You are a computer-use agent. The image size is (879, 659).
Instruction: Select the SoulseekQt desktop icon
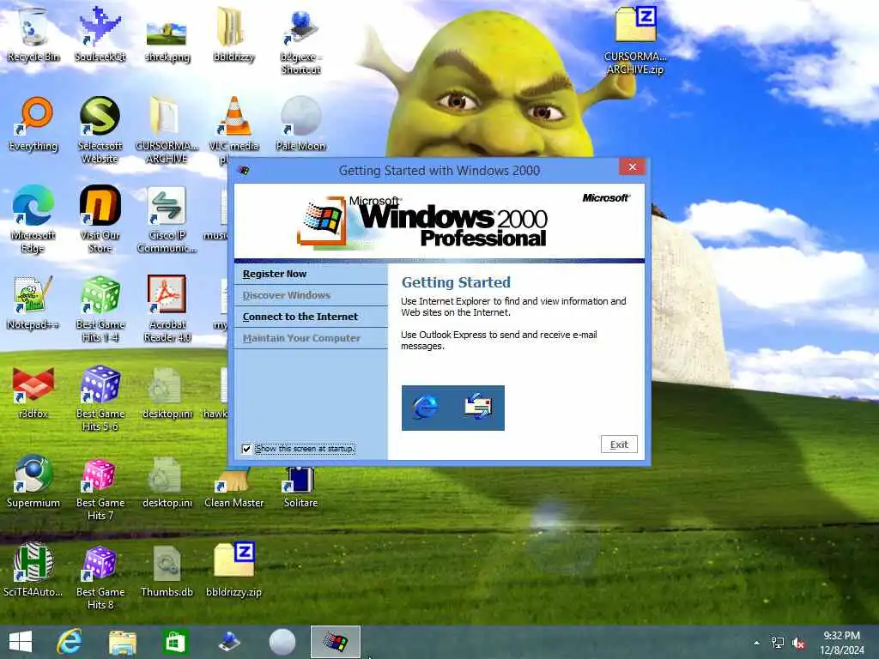click(x=100, y=33)
